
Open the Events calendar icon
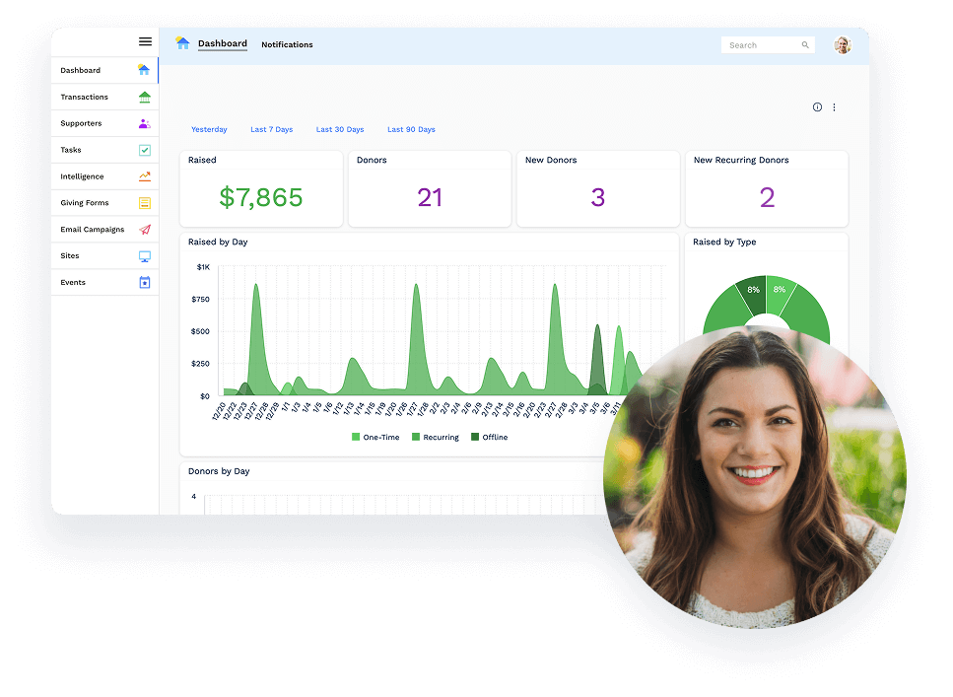click(x=144, y=283)
